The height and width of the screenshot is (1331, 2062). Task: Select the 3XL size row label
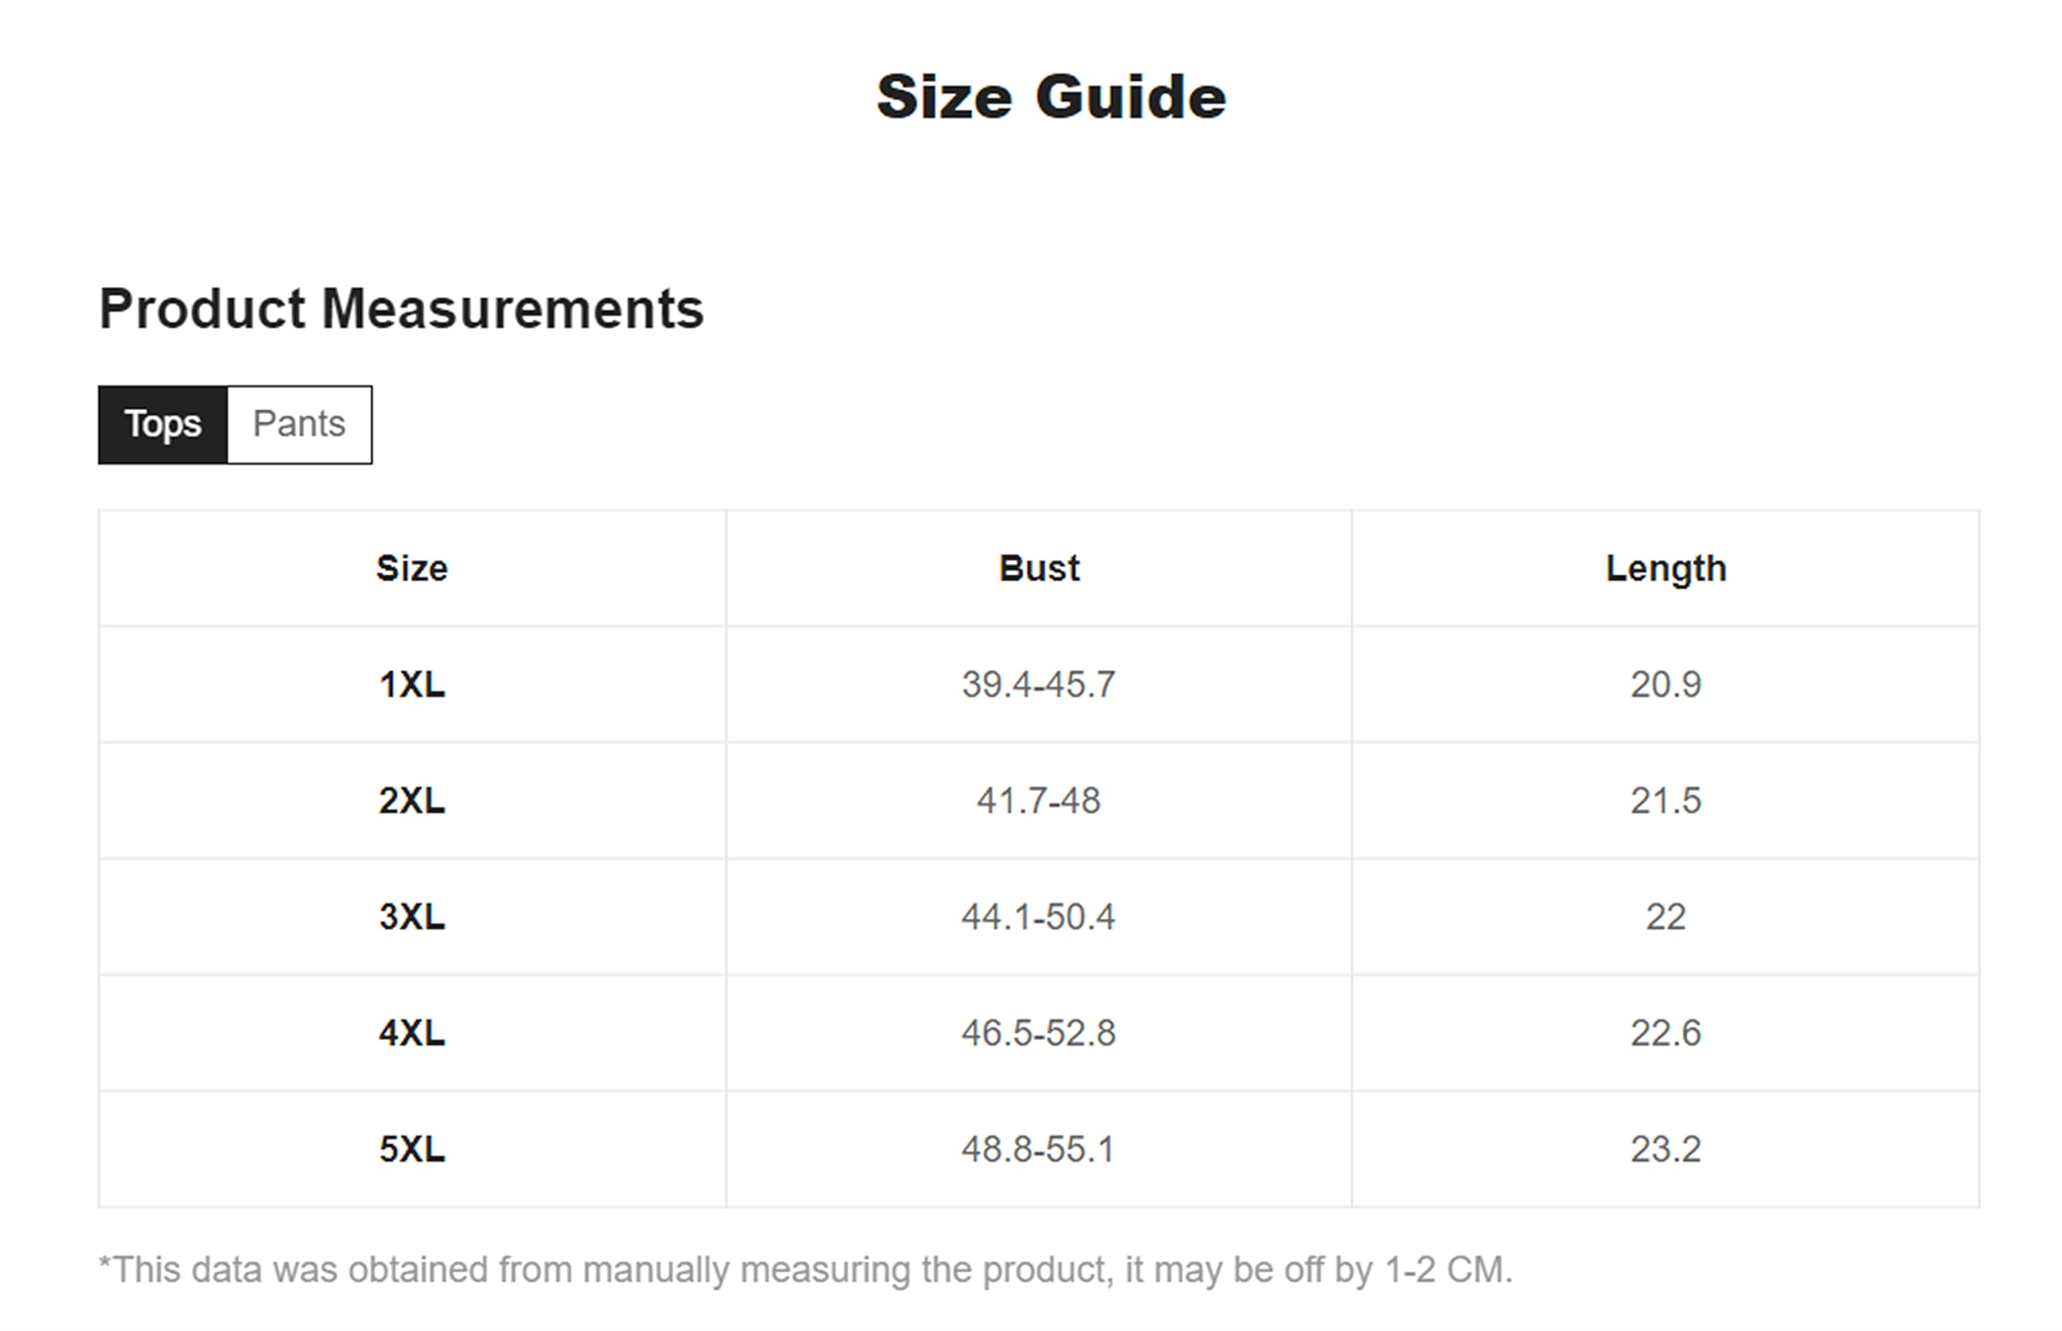click(x=412, y=917)
